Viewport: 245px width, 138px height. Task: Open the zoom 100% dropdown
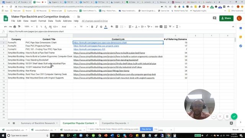point(29,27)
